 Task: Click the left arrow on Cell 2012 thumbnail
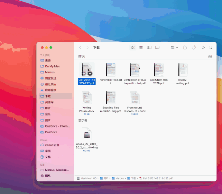tap(84, 73)
